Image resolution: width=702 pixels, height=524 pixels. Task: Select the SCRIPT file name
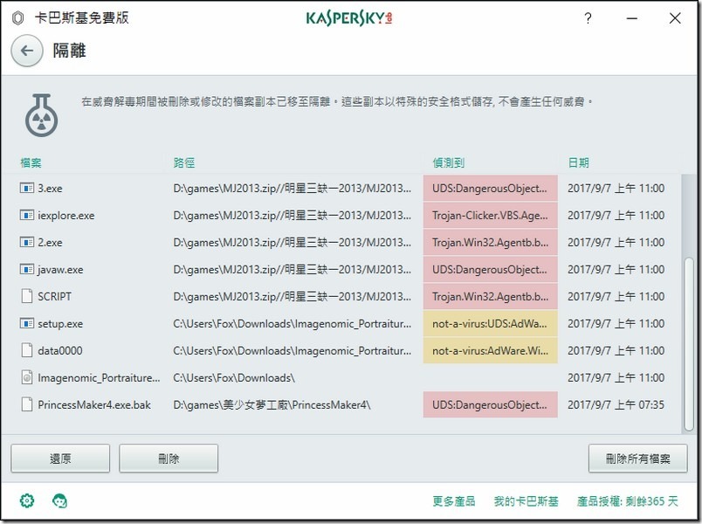coord(55,296)
